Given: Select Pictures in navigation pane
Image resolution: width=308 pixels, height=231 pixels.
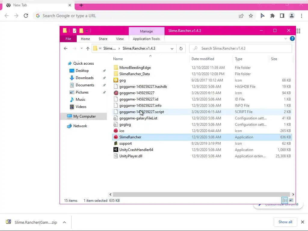Looking at the screenshot, I should click(x=82, y=92).
